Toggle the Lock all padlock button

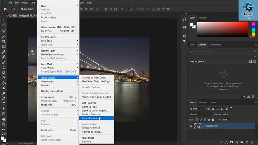(213, 120)
